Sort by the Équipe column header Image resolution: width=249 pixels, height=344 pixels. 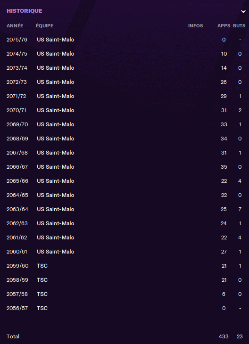click(x=45, y=25)
